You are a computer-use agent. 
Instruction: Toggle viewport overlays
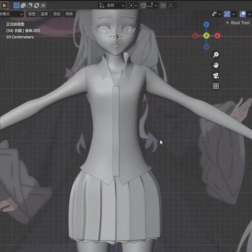click(x=243, y=14)
